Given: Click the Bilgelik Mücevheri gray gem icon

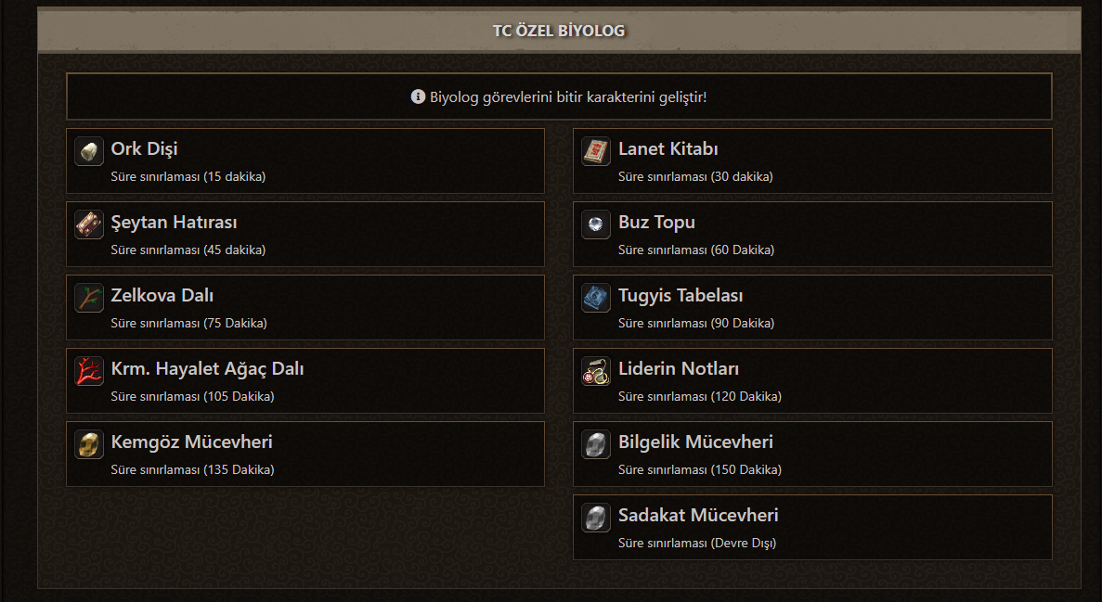Looking at the screenshot, I should tap(596, 444).
